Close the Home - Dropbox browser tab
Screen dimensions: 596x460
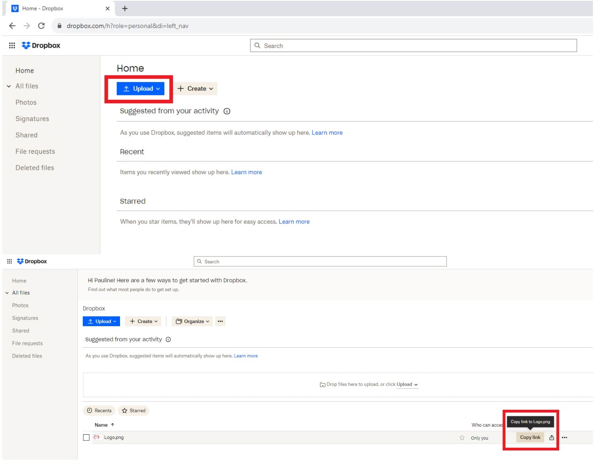(x=107, y=8)
